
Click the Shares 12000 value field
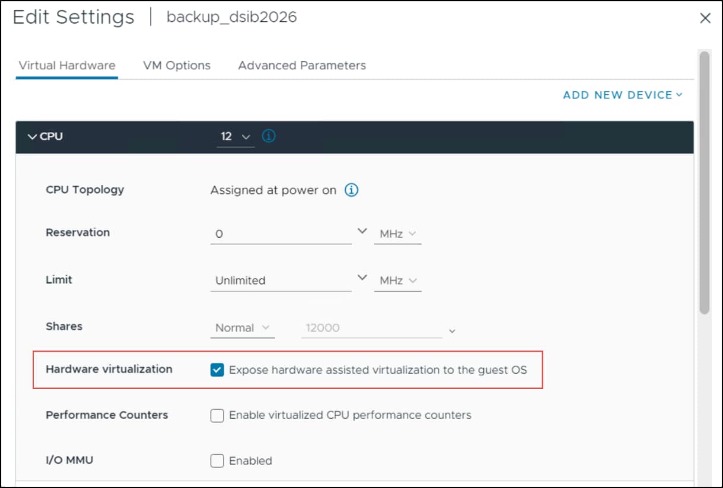click(372, 328)
